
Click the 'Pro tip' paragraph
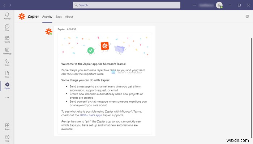click(101, 125)
